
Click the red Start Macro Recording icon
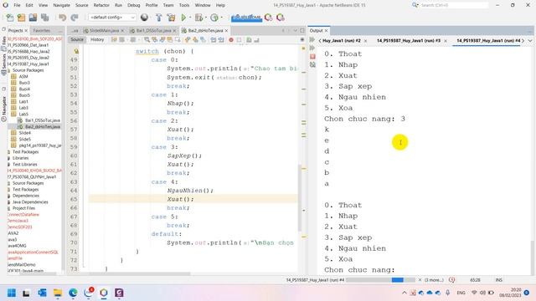pyautogui.click(x=231, y=40)
